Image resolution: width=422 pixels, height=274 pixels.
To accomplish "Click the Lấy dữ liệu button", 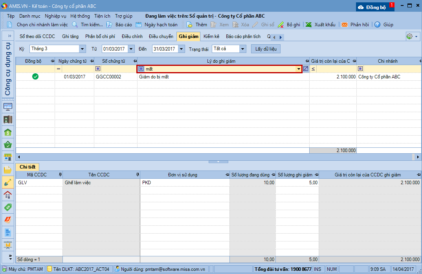I will click(x=266, y=49).
